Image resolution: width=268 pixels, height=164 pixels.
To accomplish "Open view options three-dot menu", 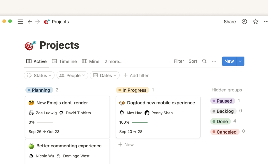I will [214, 61].
